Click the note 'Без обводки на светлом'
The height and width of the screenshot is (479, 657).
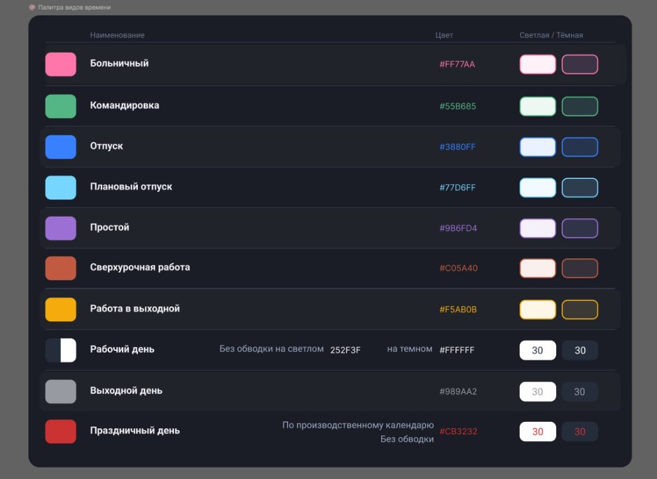click(x=271, y=349)
